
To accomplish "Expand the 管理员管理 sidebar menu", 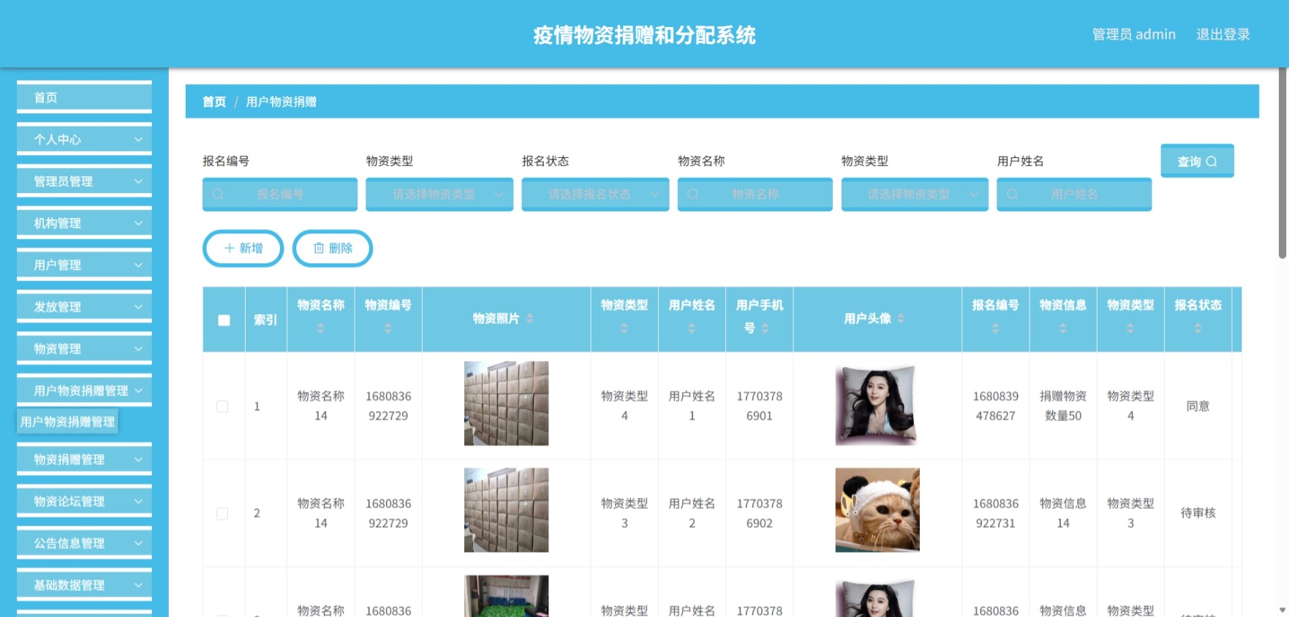I will [84, 181].
